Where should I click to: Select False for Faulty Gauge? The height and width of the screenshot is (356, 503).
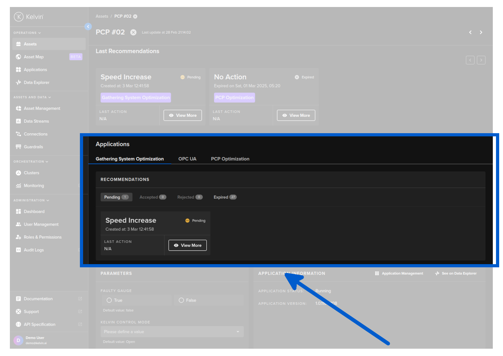181,300
